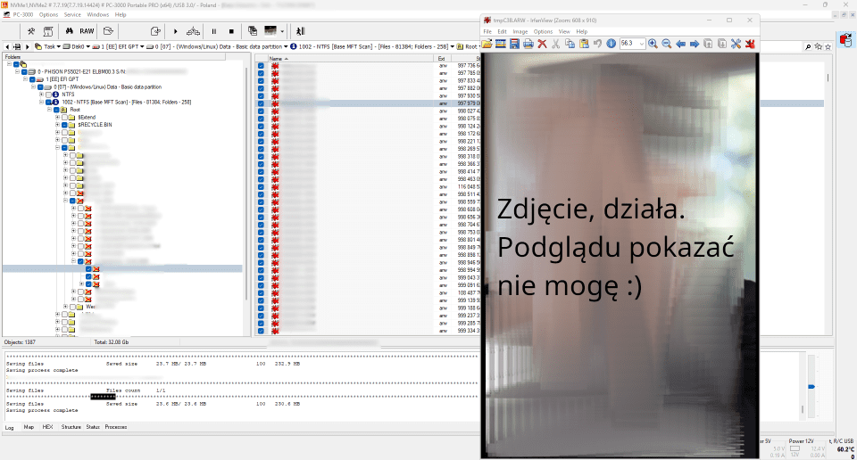Open the PC-3000 menu
The width and height of the screenshot is (857, 460).
23,15
